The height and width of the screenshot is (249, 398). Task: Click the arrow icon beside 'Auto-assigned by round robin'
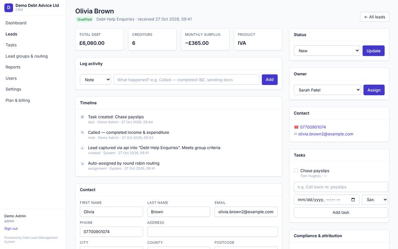82,163
